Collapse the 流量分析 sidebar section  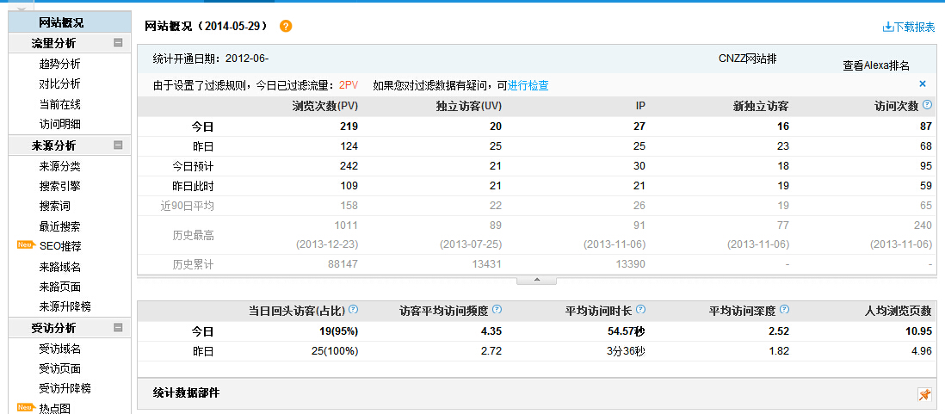(118, 43)
